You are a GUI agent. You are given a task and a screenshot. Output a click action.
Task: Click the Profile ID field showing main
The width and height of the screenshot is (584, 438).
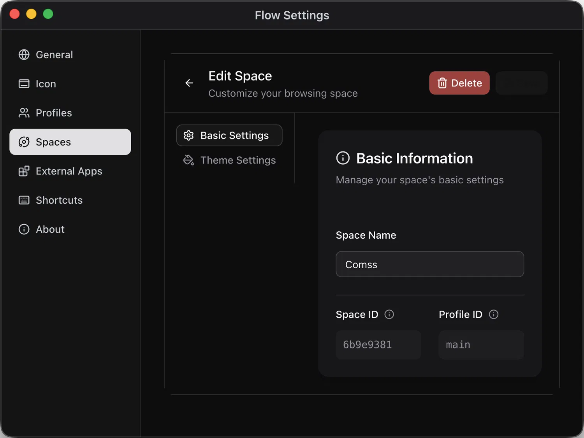tap(481, 345)
